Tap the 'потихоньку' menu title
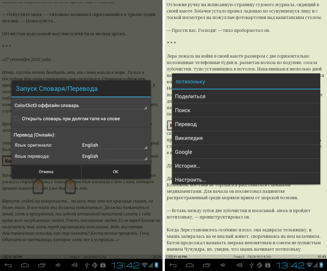The image size is (327, 271). click(190, 82)
